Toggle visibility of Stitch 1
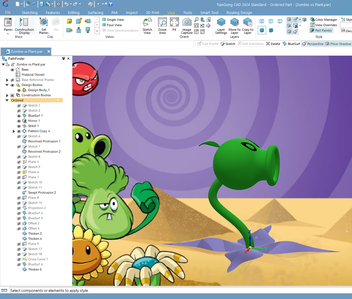The image size is (352, 299). point(19,126)
